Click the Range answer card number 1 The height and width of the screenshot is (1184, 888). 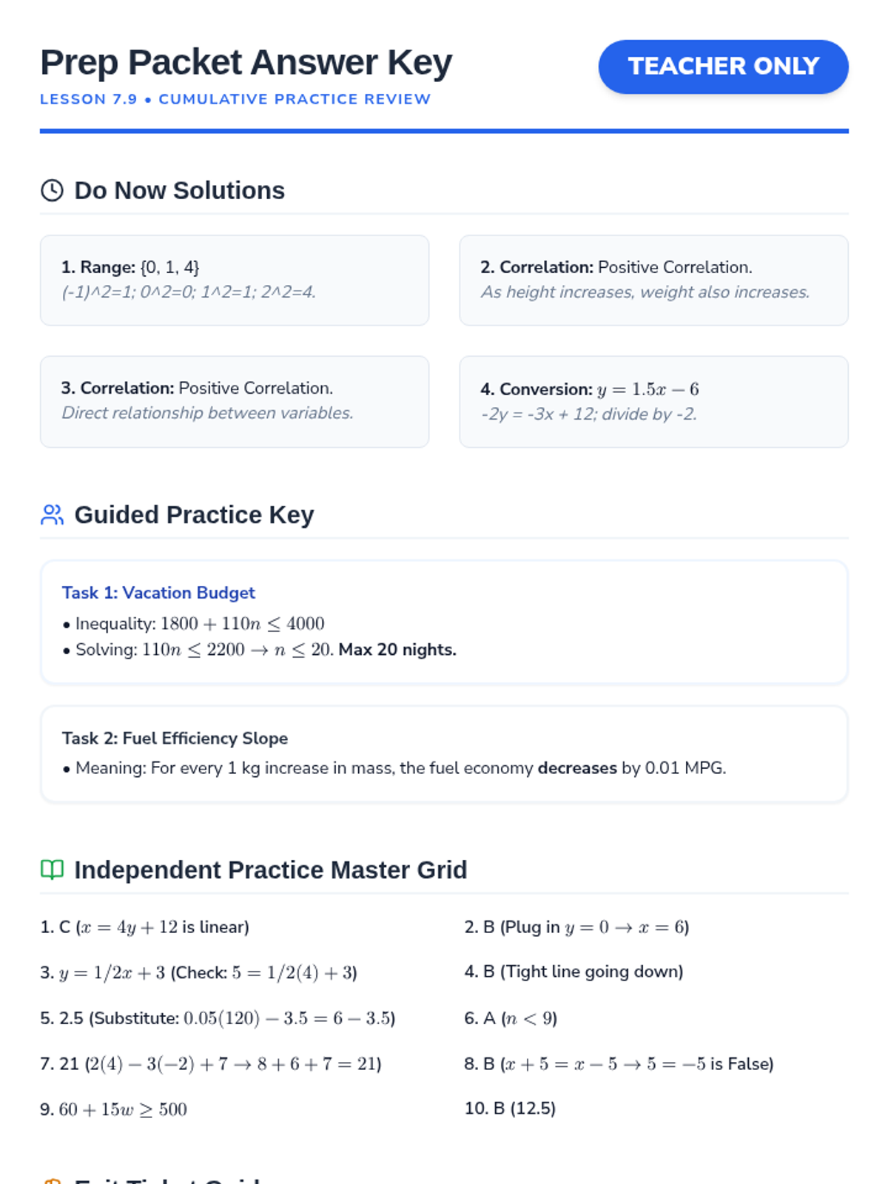(x=234, y=280)
